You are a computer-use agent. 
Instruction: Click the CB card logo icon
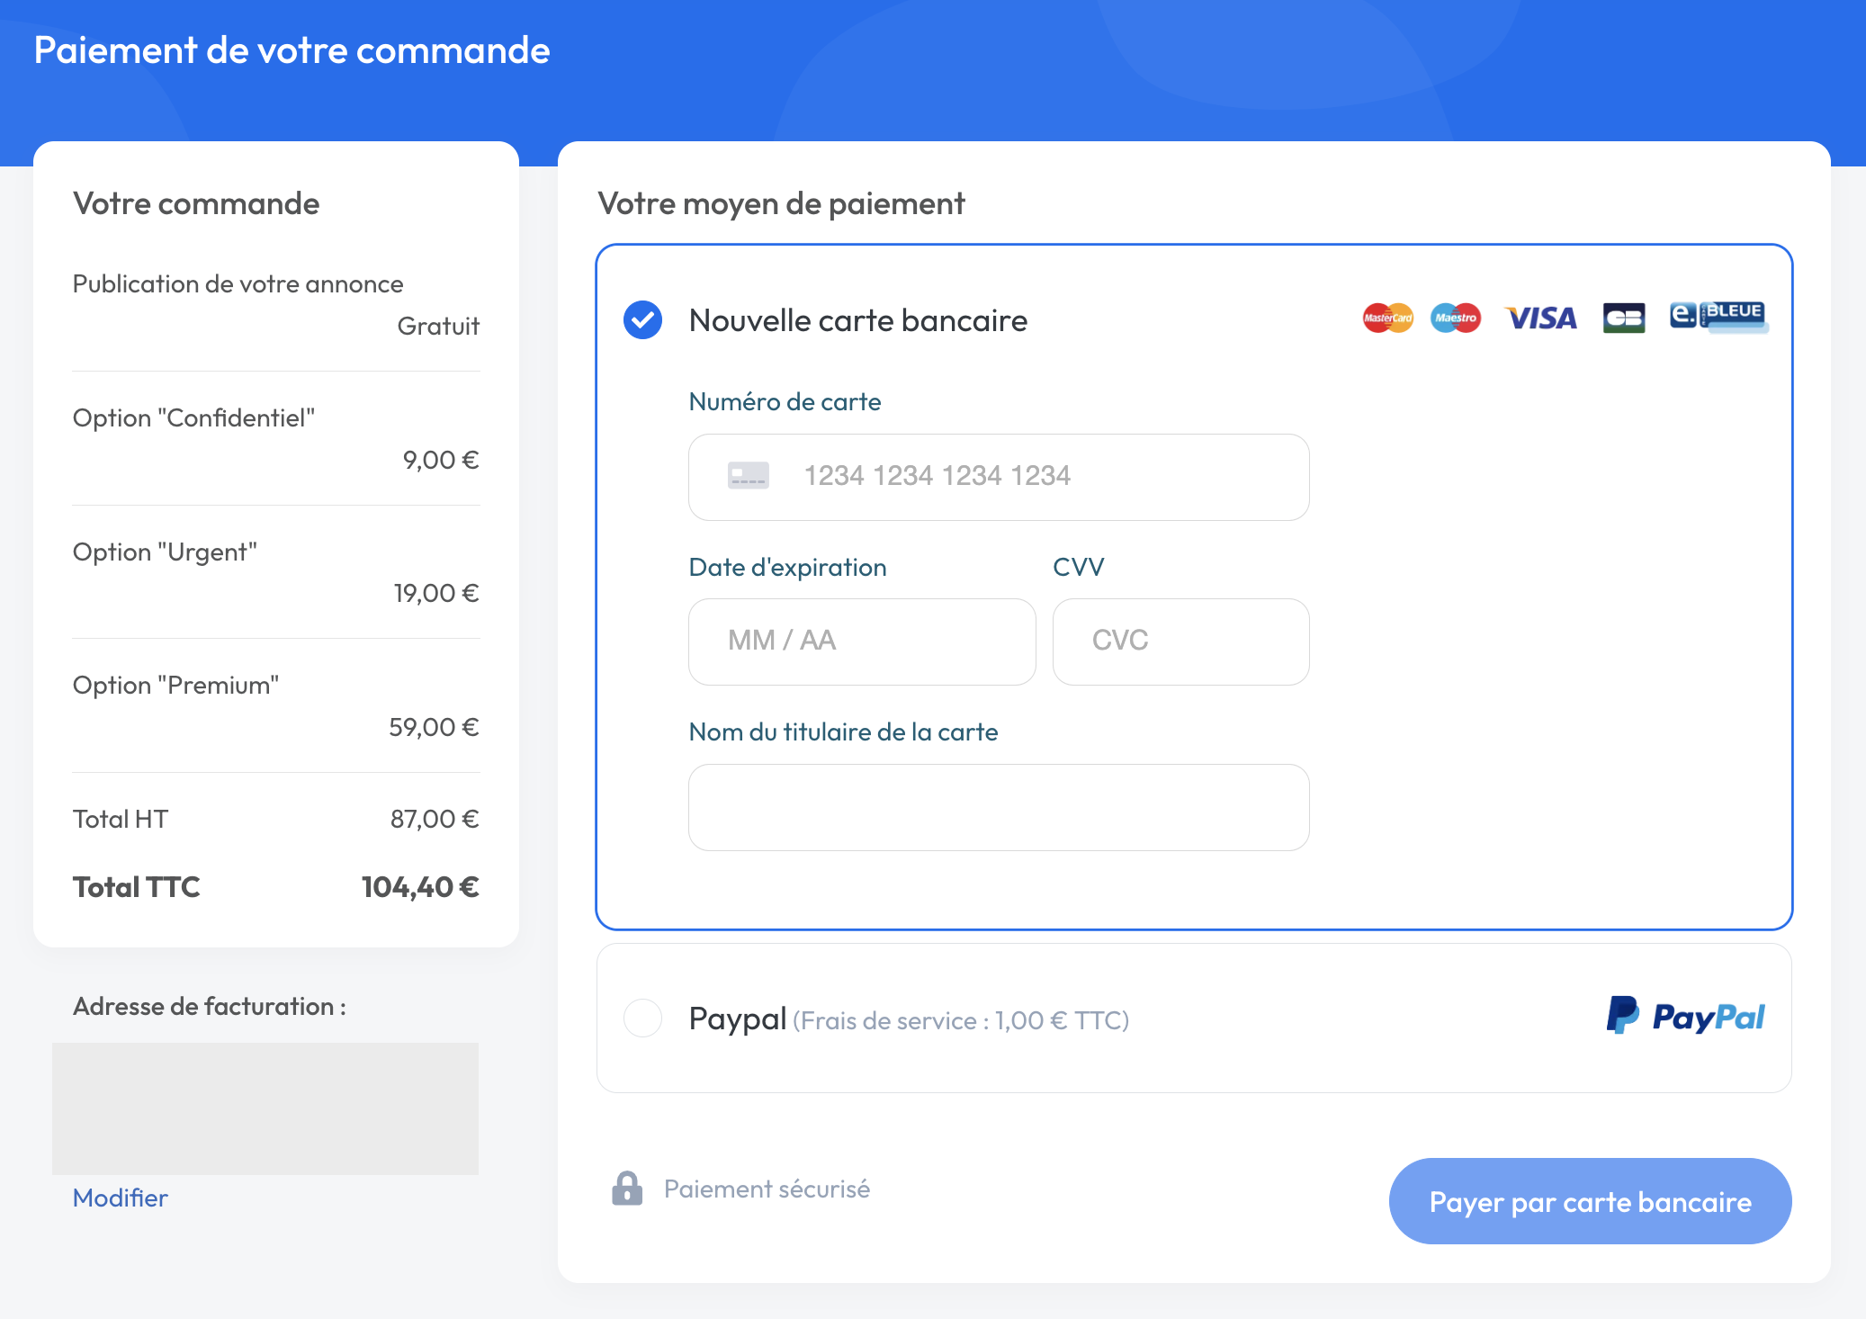point(1623,318)
